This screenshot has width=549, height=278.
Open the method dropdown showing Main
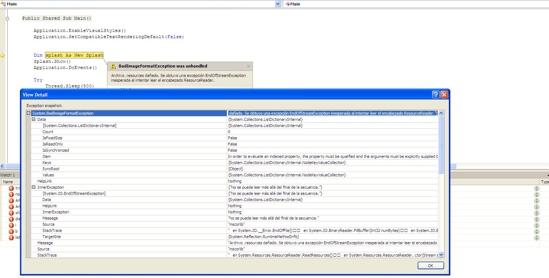[417, 4]
